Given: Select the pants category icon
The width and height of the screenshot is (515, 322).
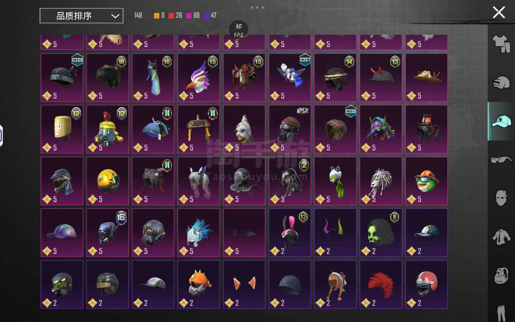Looking at the screenshot, I should pyautogui.click(x=501, y=312).
